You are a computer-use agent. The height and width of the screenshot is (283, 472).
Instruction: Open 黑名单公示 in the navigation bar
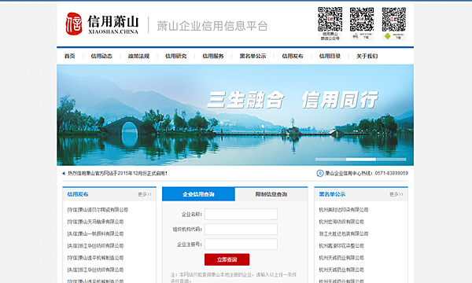pyautogui.click(x=253, y=56)
